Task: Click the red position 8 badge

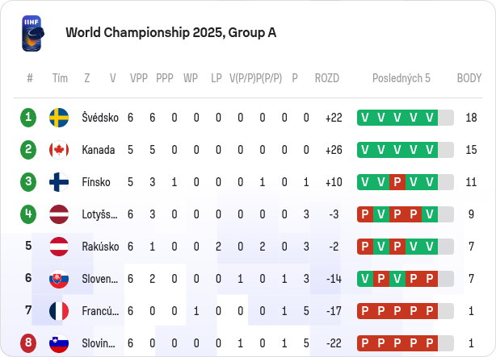Action: 28,342
